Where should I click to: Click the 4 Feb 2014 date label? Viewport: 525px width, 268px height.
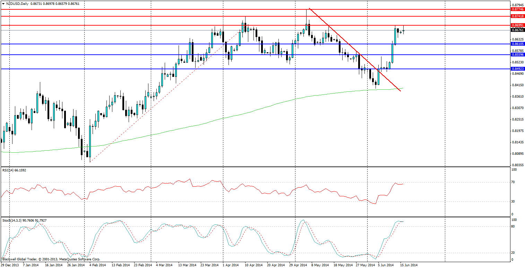click(97, 265)
